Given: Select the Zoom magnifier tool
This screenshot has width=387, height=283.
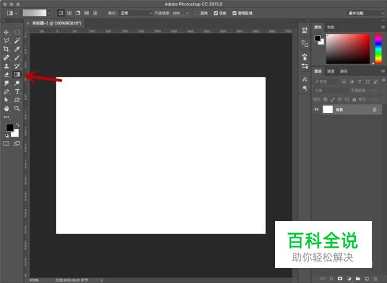Looking at the screenshot, I should 17,109.
